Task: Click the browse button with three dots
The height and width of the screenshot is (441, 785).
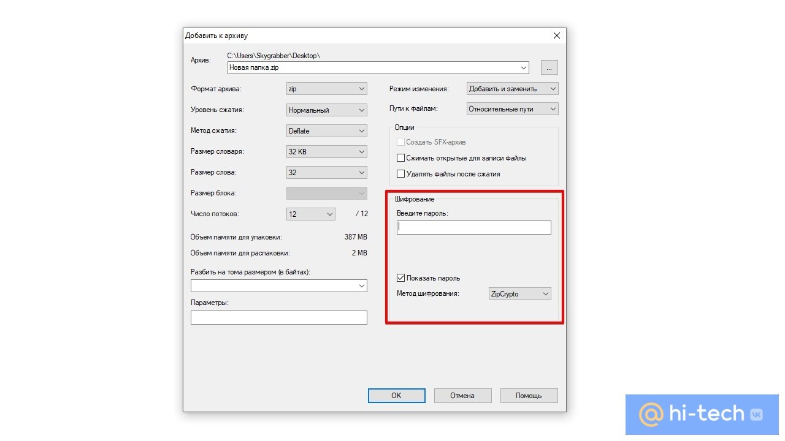Action: 549,68
